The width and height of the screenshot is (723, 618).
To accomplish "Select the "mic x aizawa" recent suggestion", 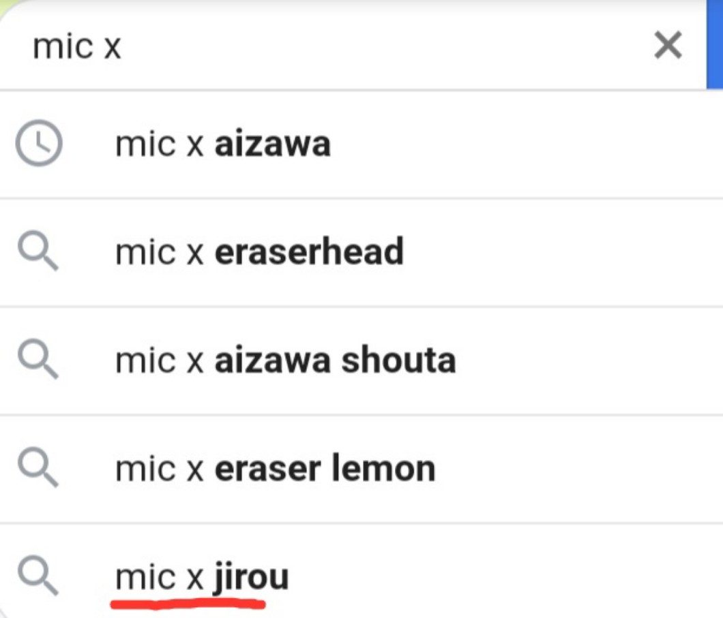I will click(x=223, y=144).
